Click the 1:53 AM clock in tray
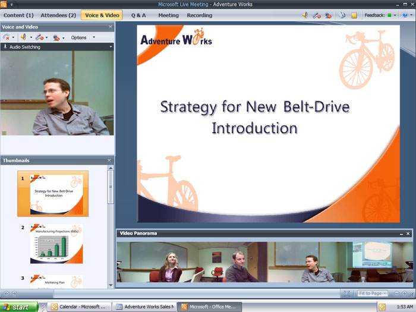416x312 pixels. tap(405, 307)
